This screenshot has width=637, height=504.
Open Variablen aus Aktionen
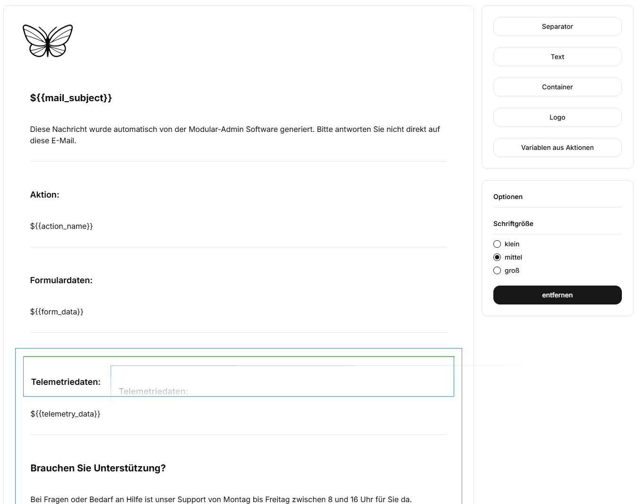click(557, 148)
